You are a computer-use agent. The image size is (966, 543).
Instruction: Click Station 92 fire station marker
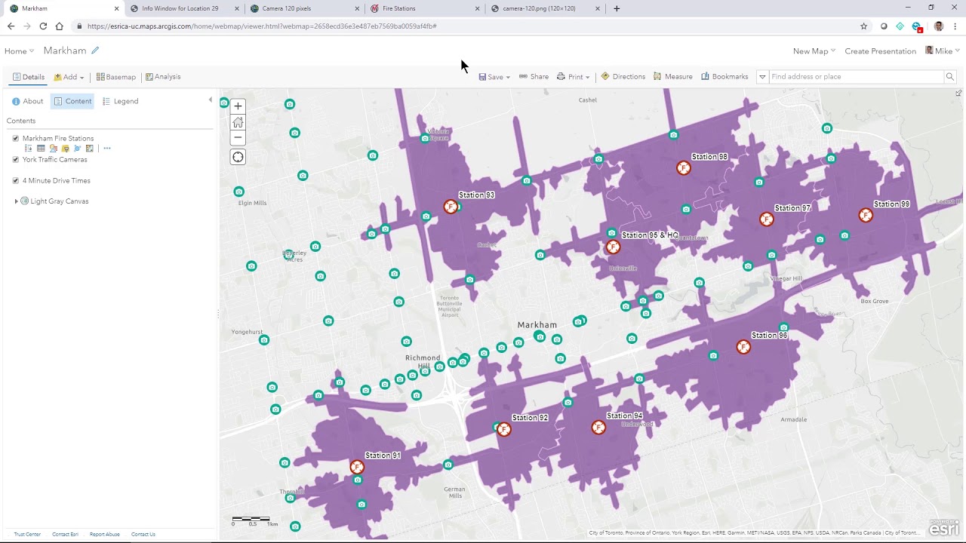tap(504, 429)
